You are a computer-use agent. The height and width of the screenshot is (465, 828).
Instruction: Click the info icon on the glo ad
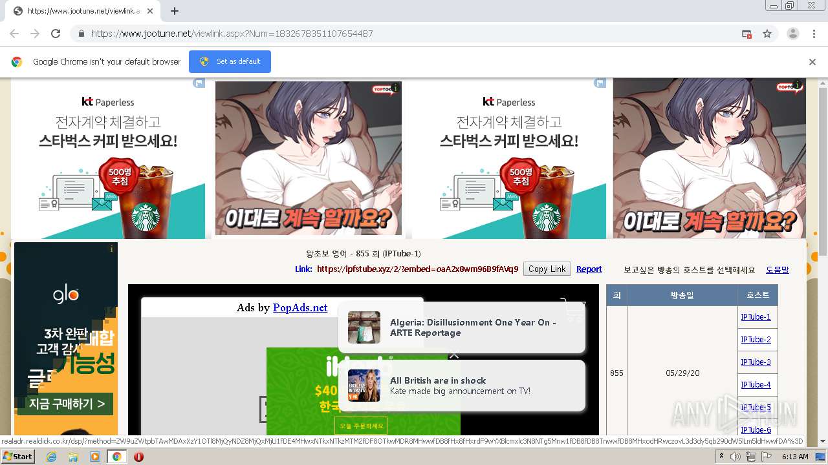click(112, 249)
